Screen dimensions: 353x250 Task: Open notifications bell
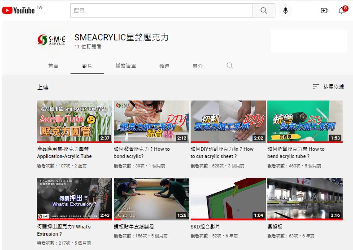point(341,10)
